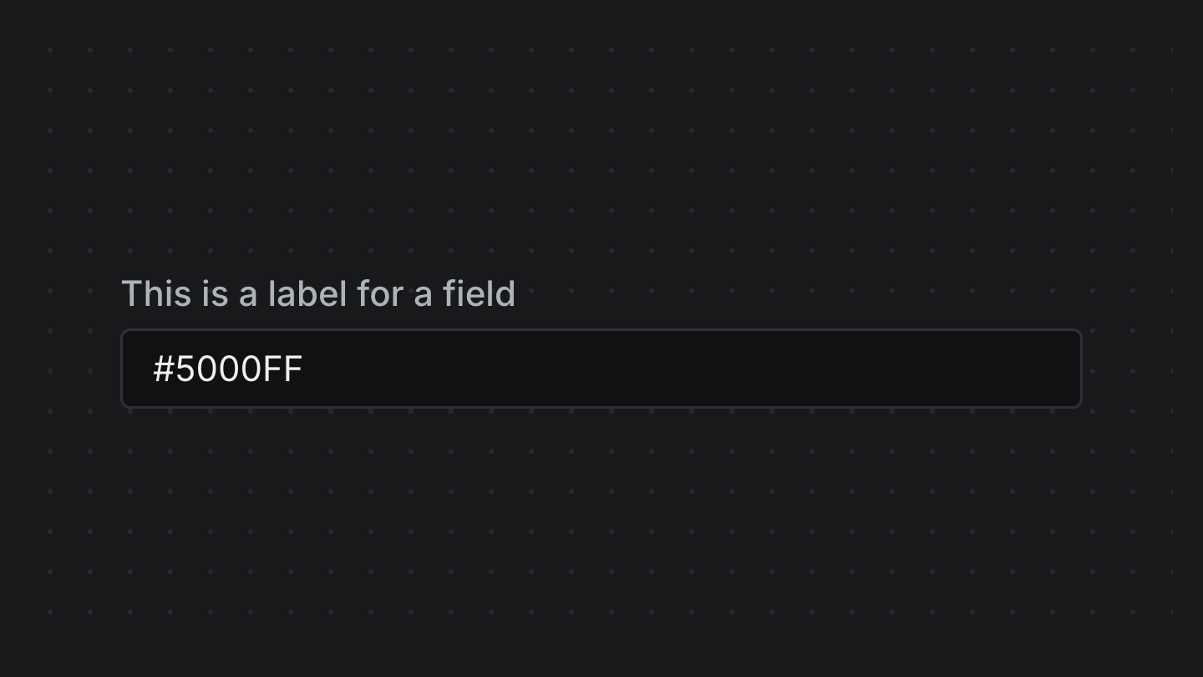
Task: Click the dotted background beneath the input
Action: pos(601,501)
